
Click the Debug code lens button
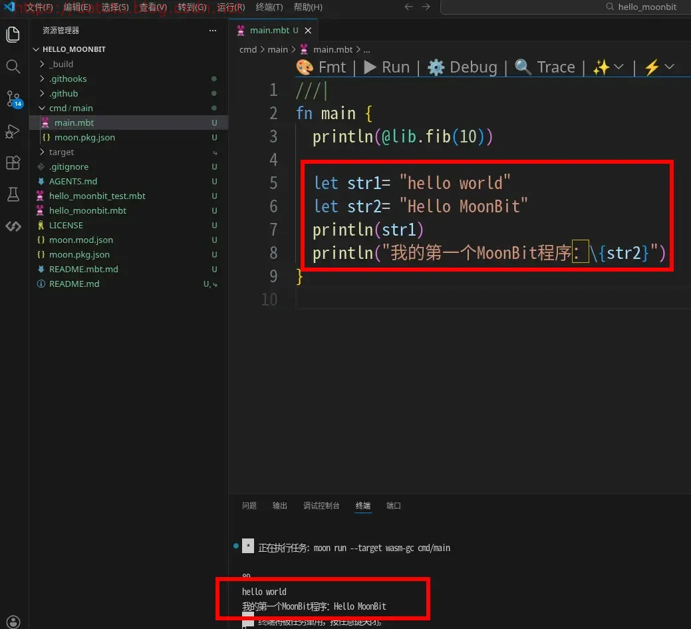(462, 67)
